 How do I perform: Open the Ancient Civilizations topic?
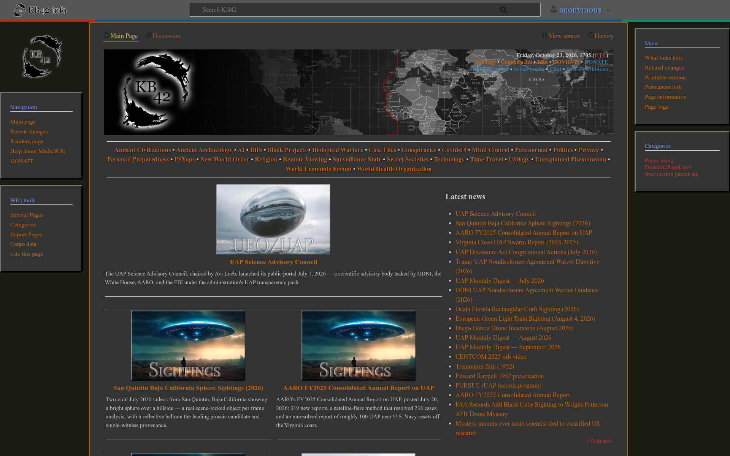(143, 150)
